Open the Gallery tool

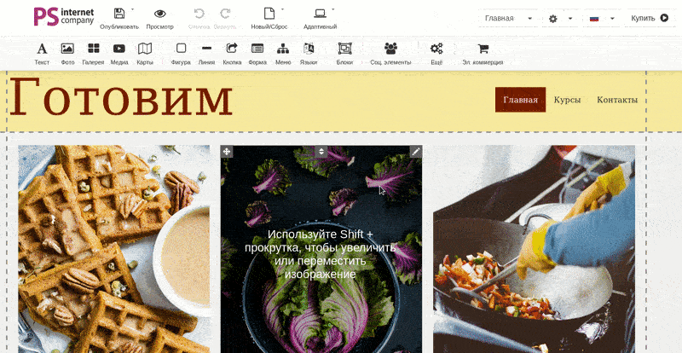tap(93, 49)
